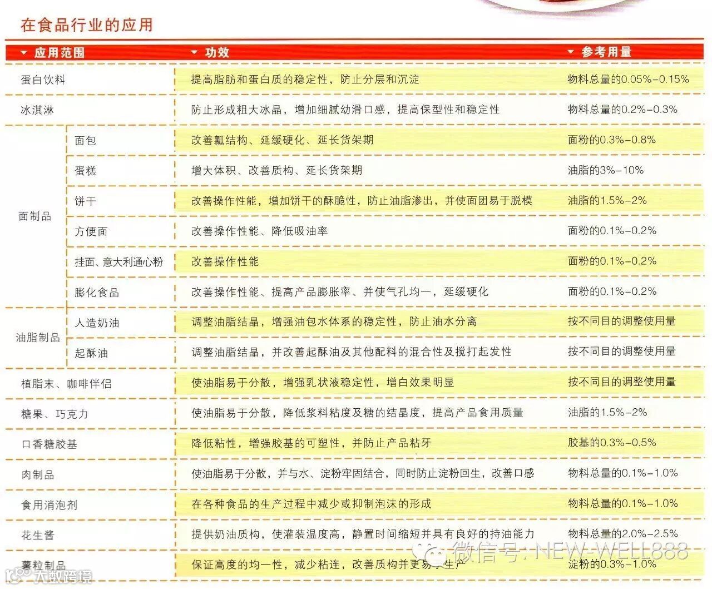Select the 蛋白饮料 row label
This screenshot has height=589, width=712.
click(x=43, y=80)
